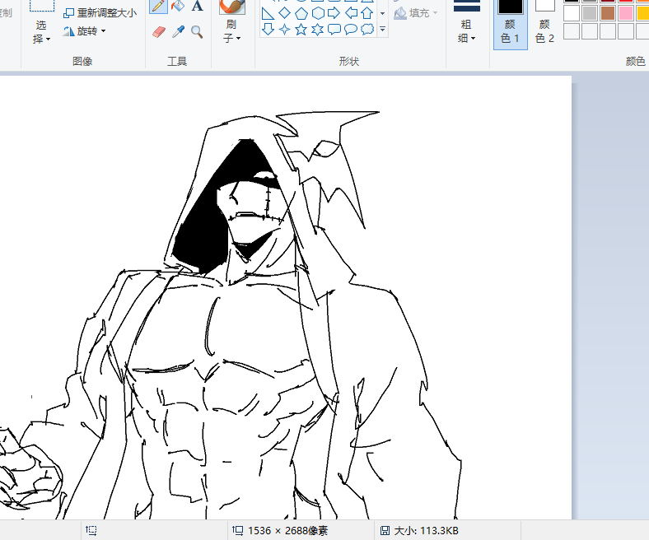The image size is (649, 540).
Task: Choose the down arrow shape
Action: 268,30
